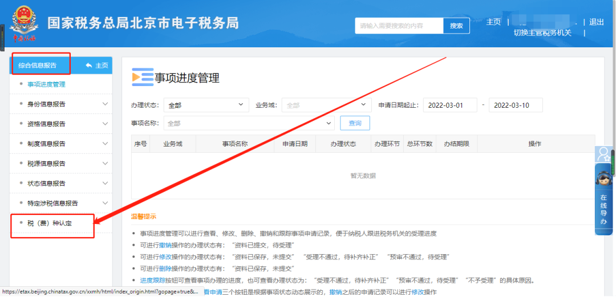This screenshot has width=616, height=297.
Task: Click the 进度跟踪 link in tips
Action: [x=153, y=280]
